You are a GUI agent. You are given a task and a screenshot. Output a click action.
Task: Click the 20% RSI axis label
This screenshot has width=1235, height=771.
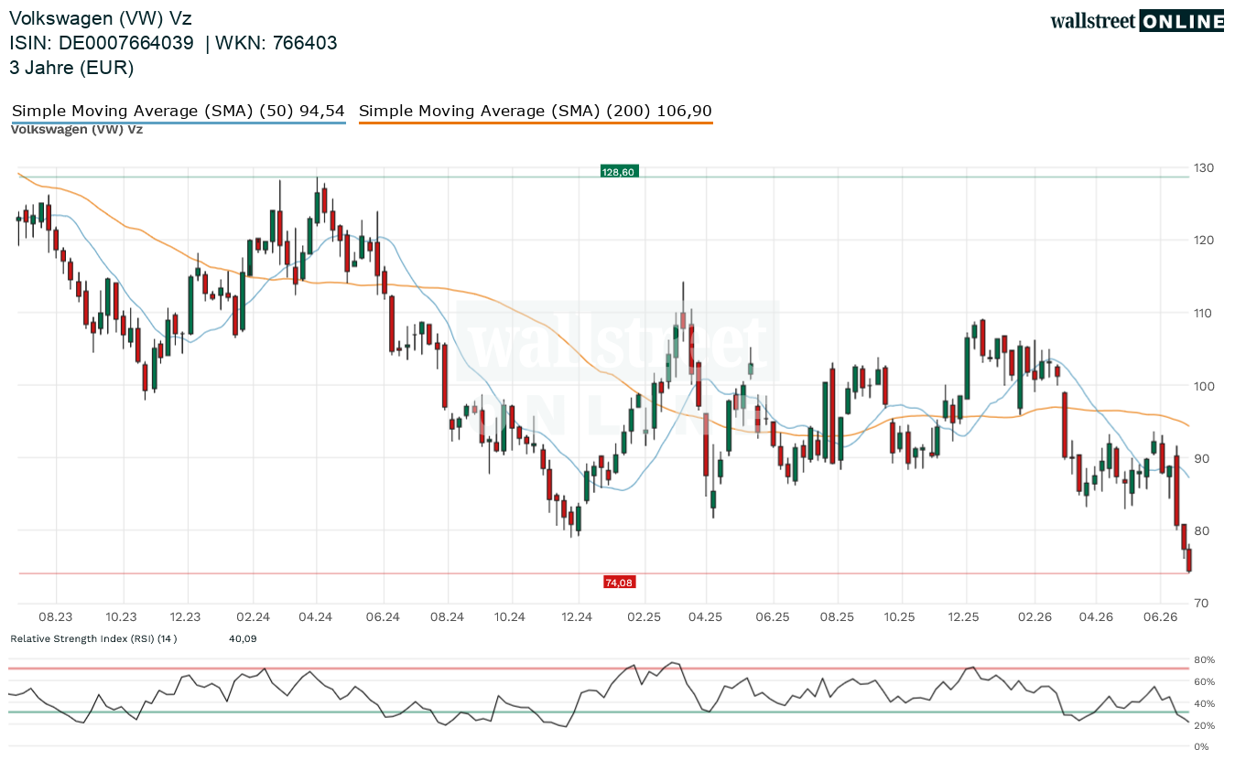[1204, 725]
